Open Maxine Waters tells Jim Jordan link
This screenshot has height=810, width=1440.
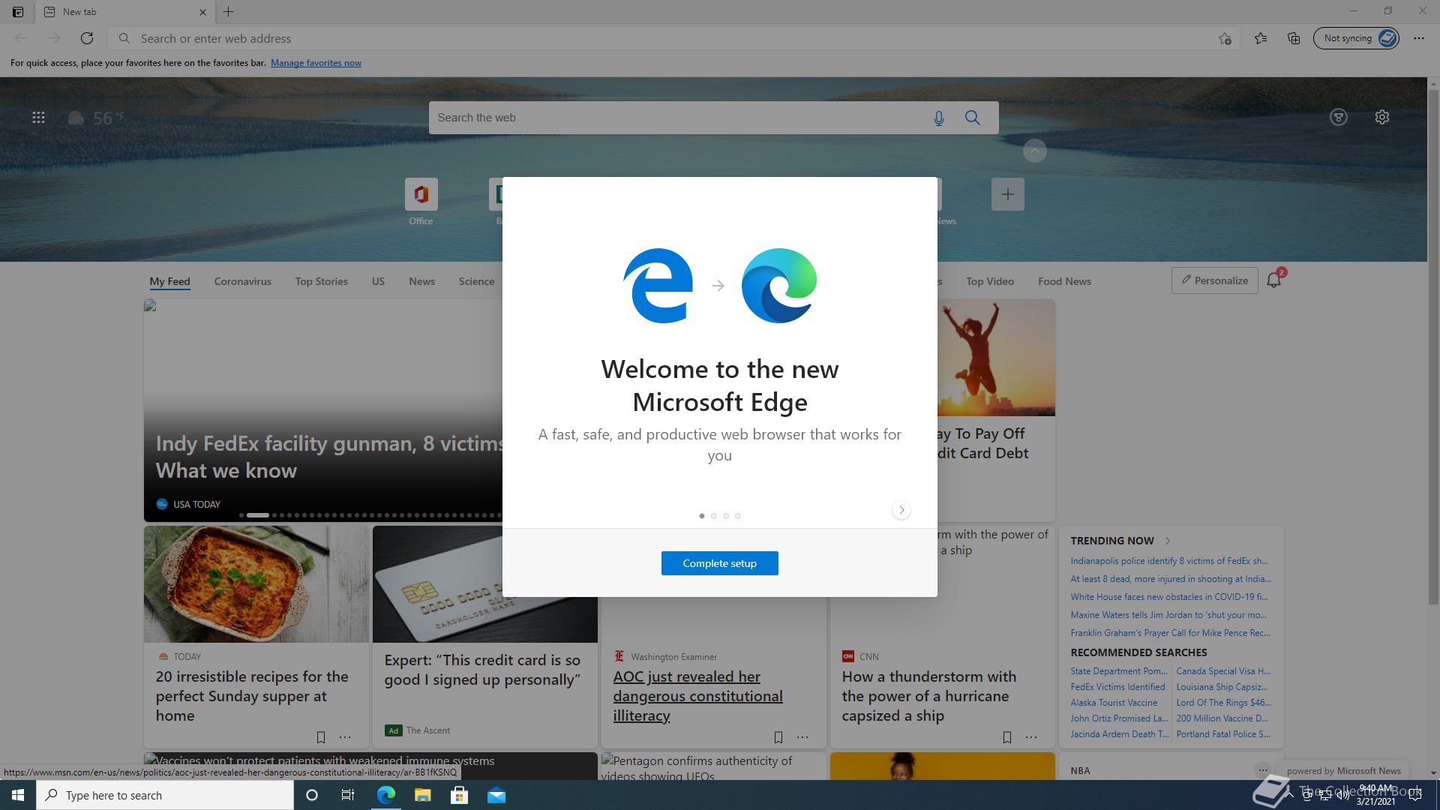tap(1169, 615)
